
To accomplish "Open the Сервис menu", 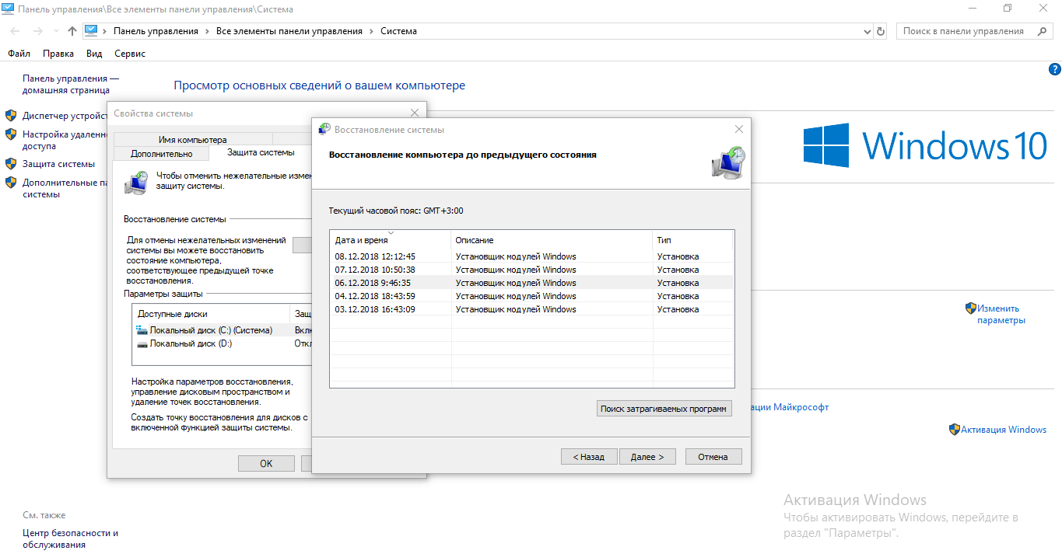I will (130, 54).
